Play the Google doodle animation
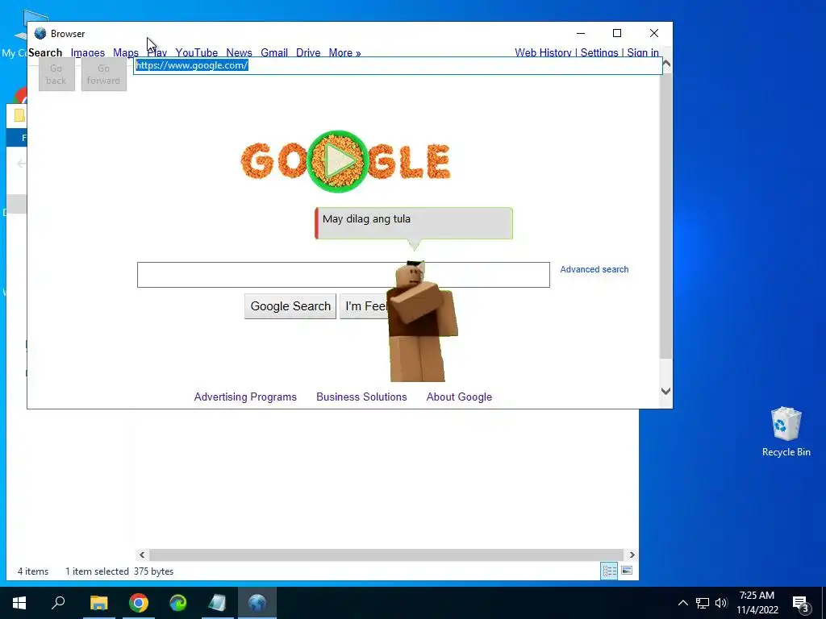826x619 pixels. 337,161
